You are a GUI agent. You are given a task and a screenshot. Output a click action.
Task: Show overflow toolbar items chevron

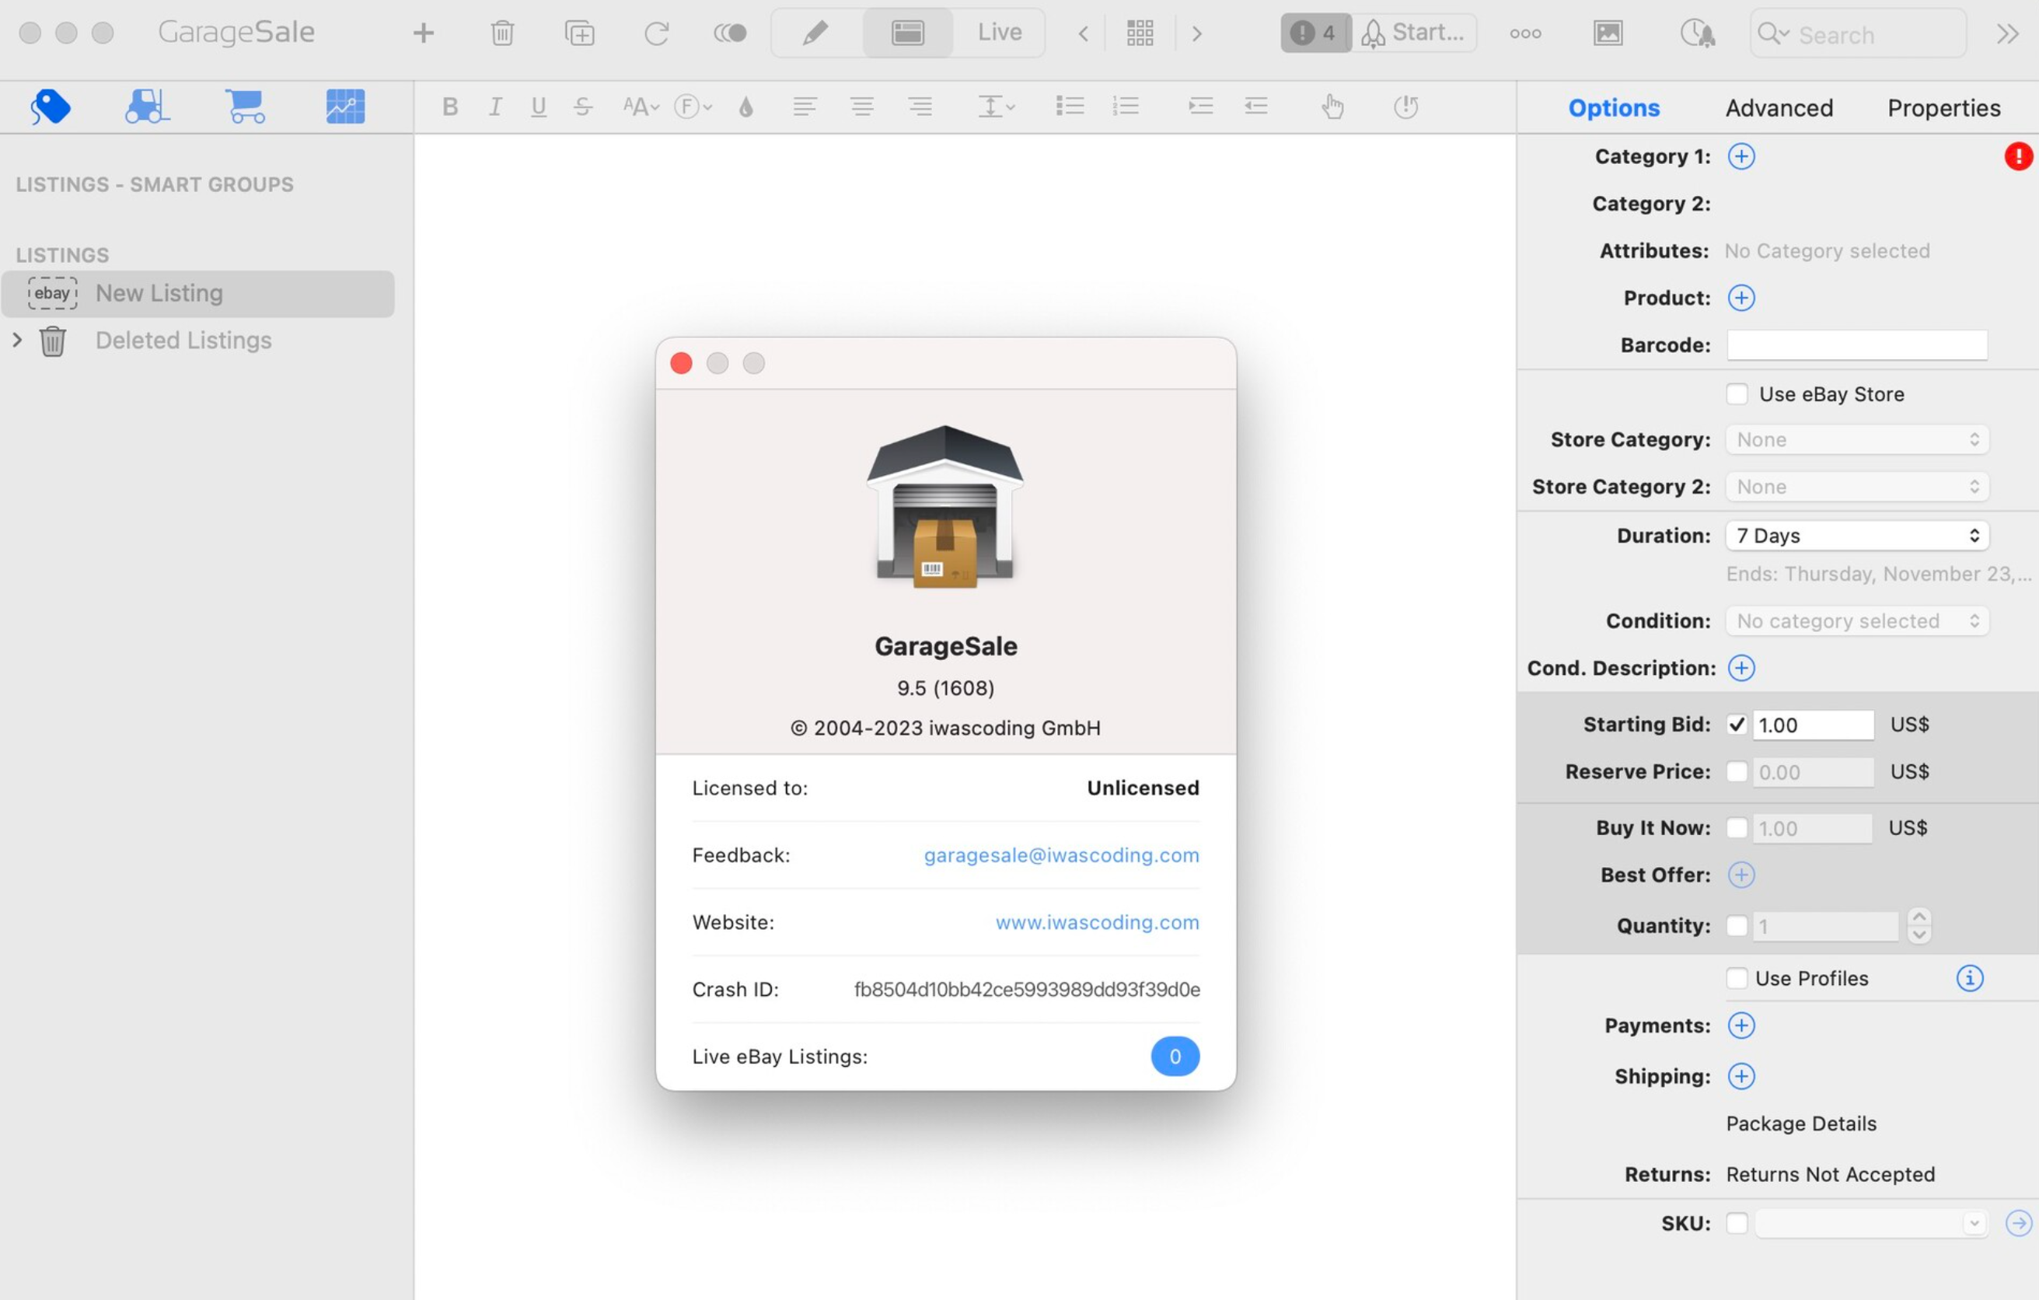tap(2008, 34)
